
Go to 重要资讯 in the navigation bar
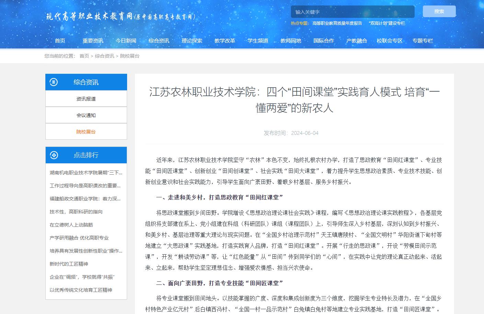point(93,40)
